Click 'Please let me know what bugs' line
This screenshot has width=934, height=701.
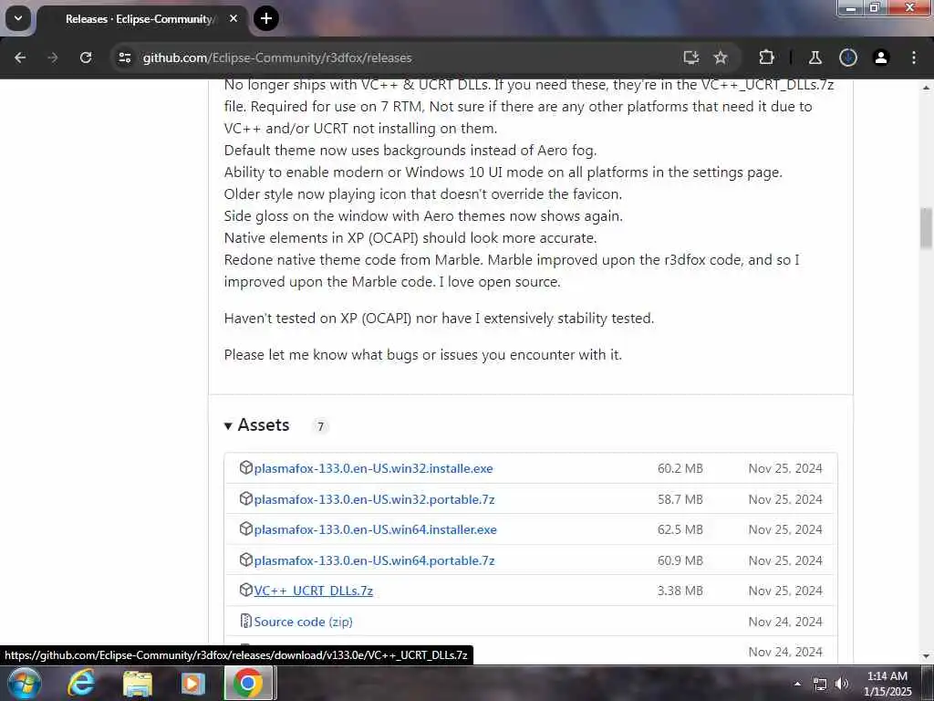[423, 355]
